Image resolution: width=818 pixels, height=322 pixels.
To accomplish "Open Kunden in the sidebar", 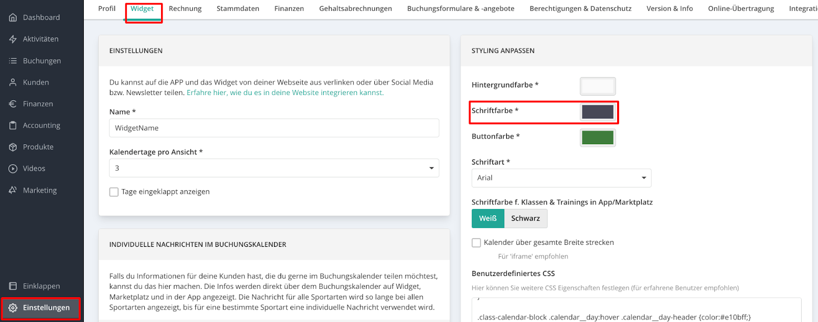I will click(x=36, y=82).
